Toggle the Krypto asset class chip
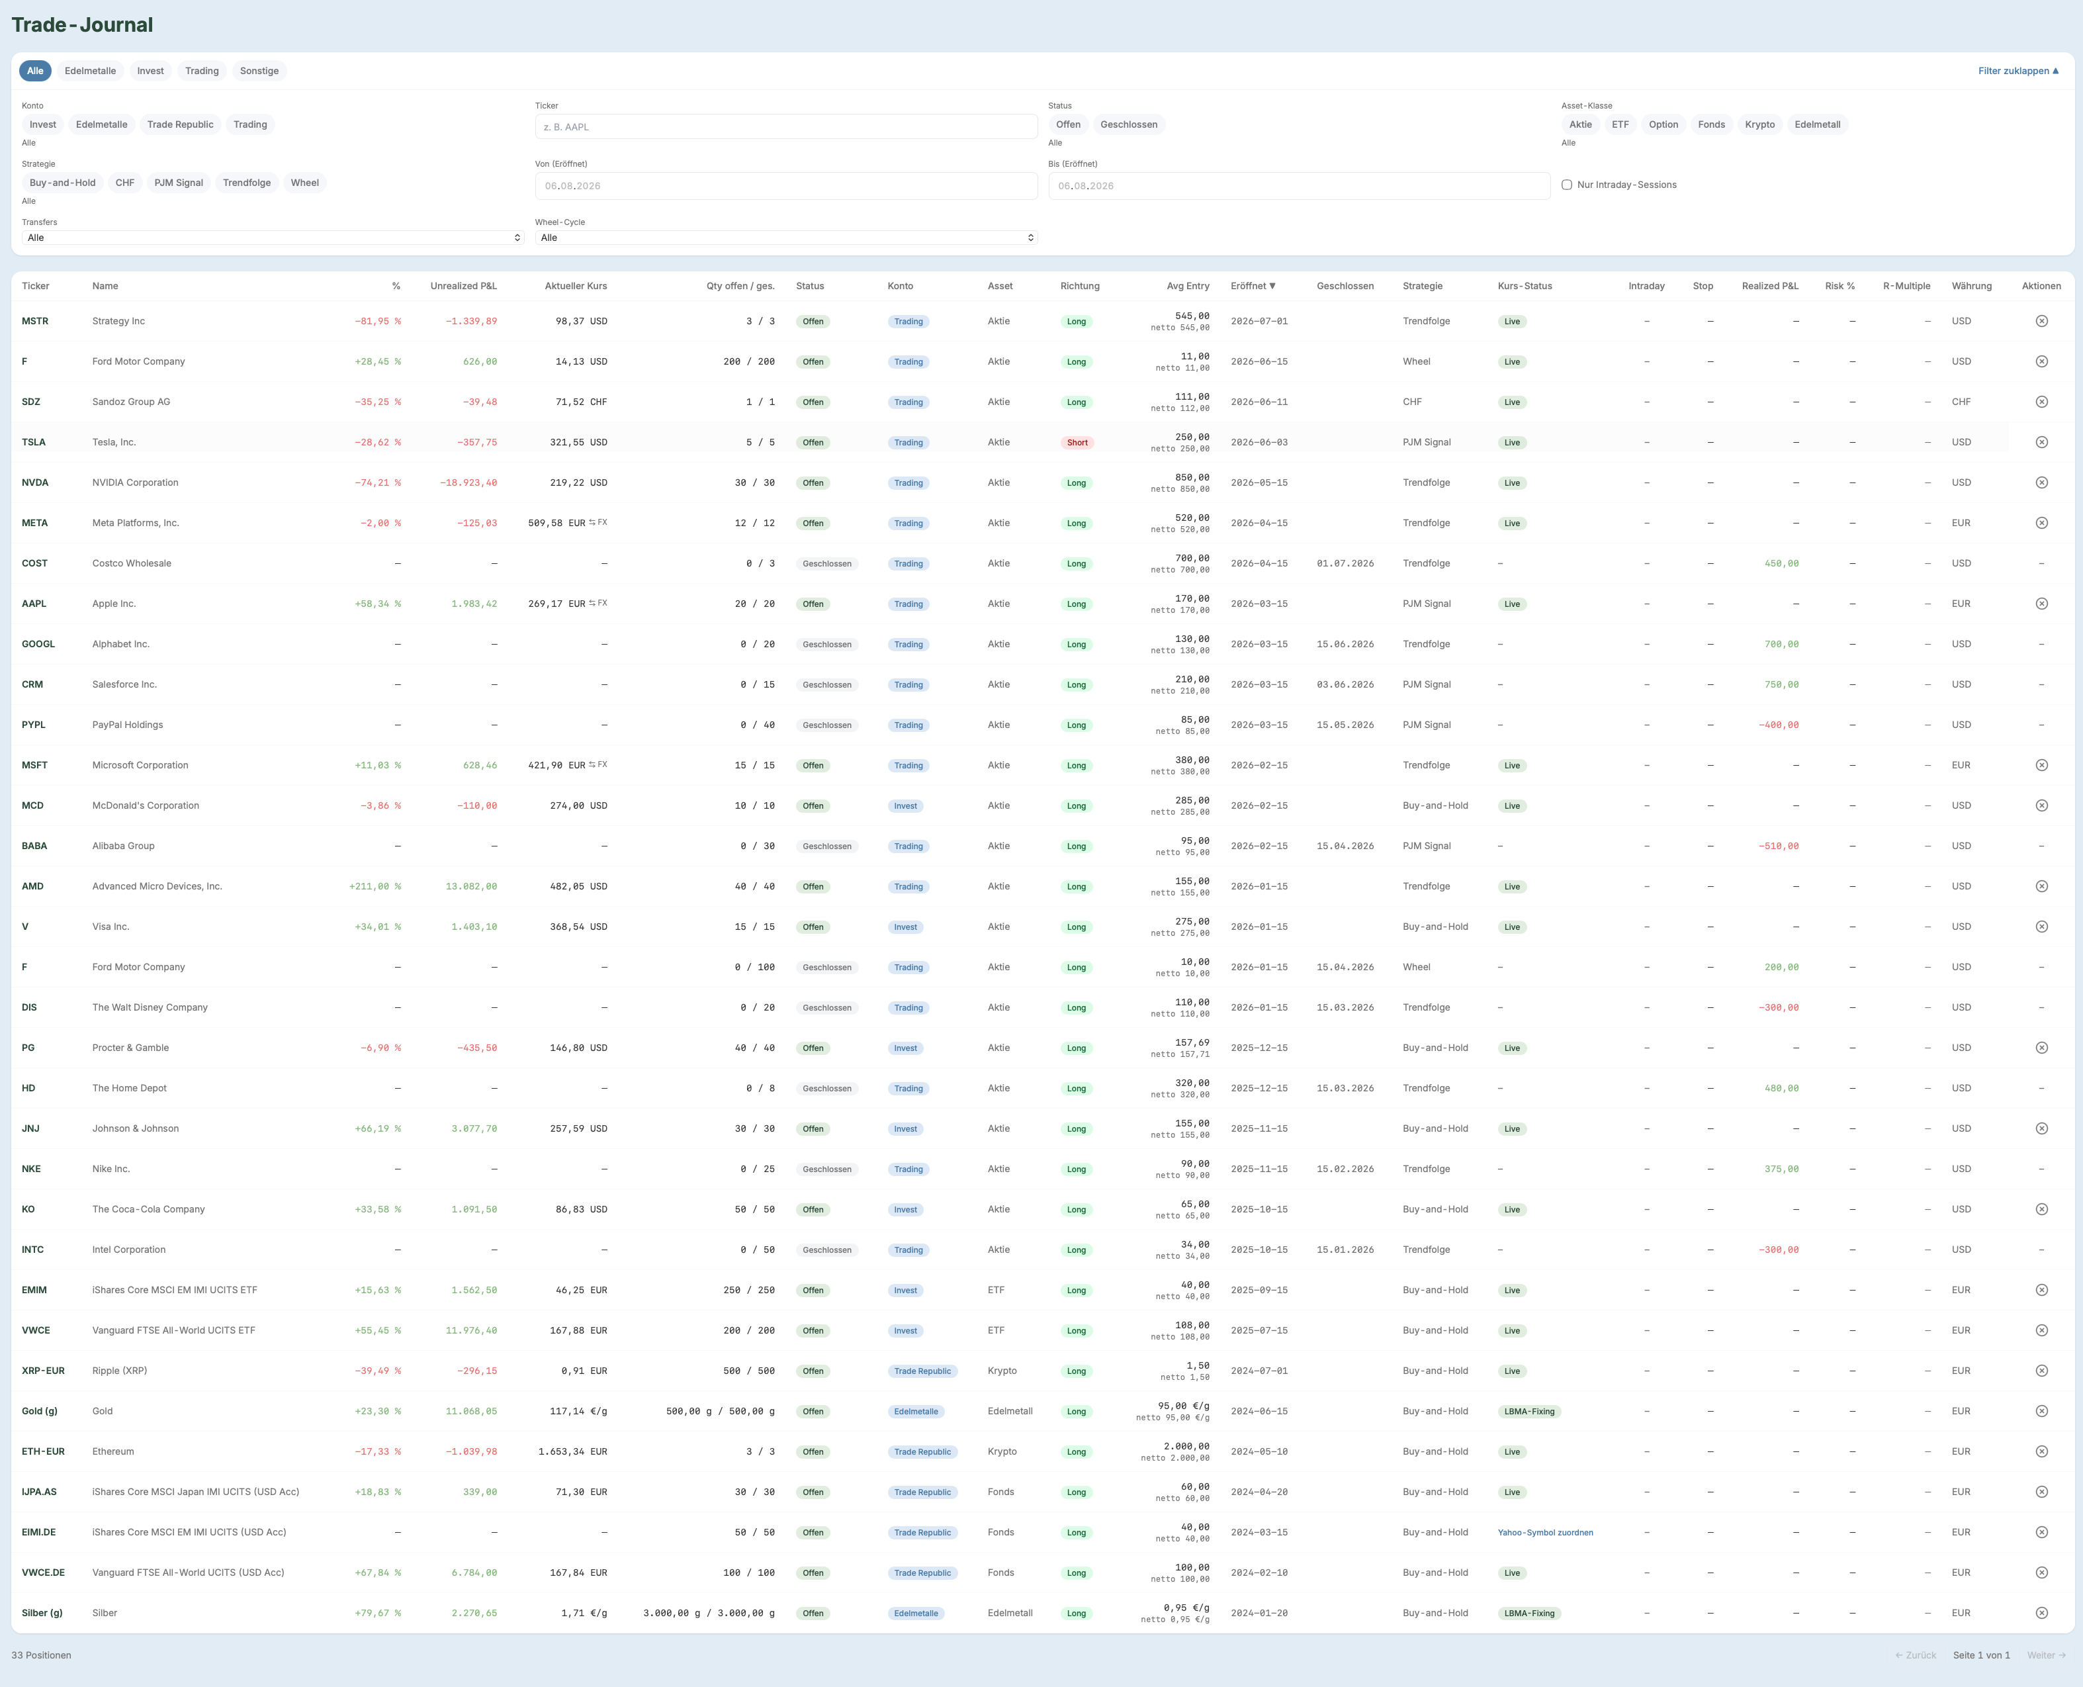This screenshot has width=2083, height=1687. tap(1759, 124)
